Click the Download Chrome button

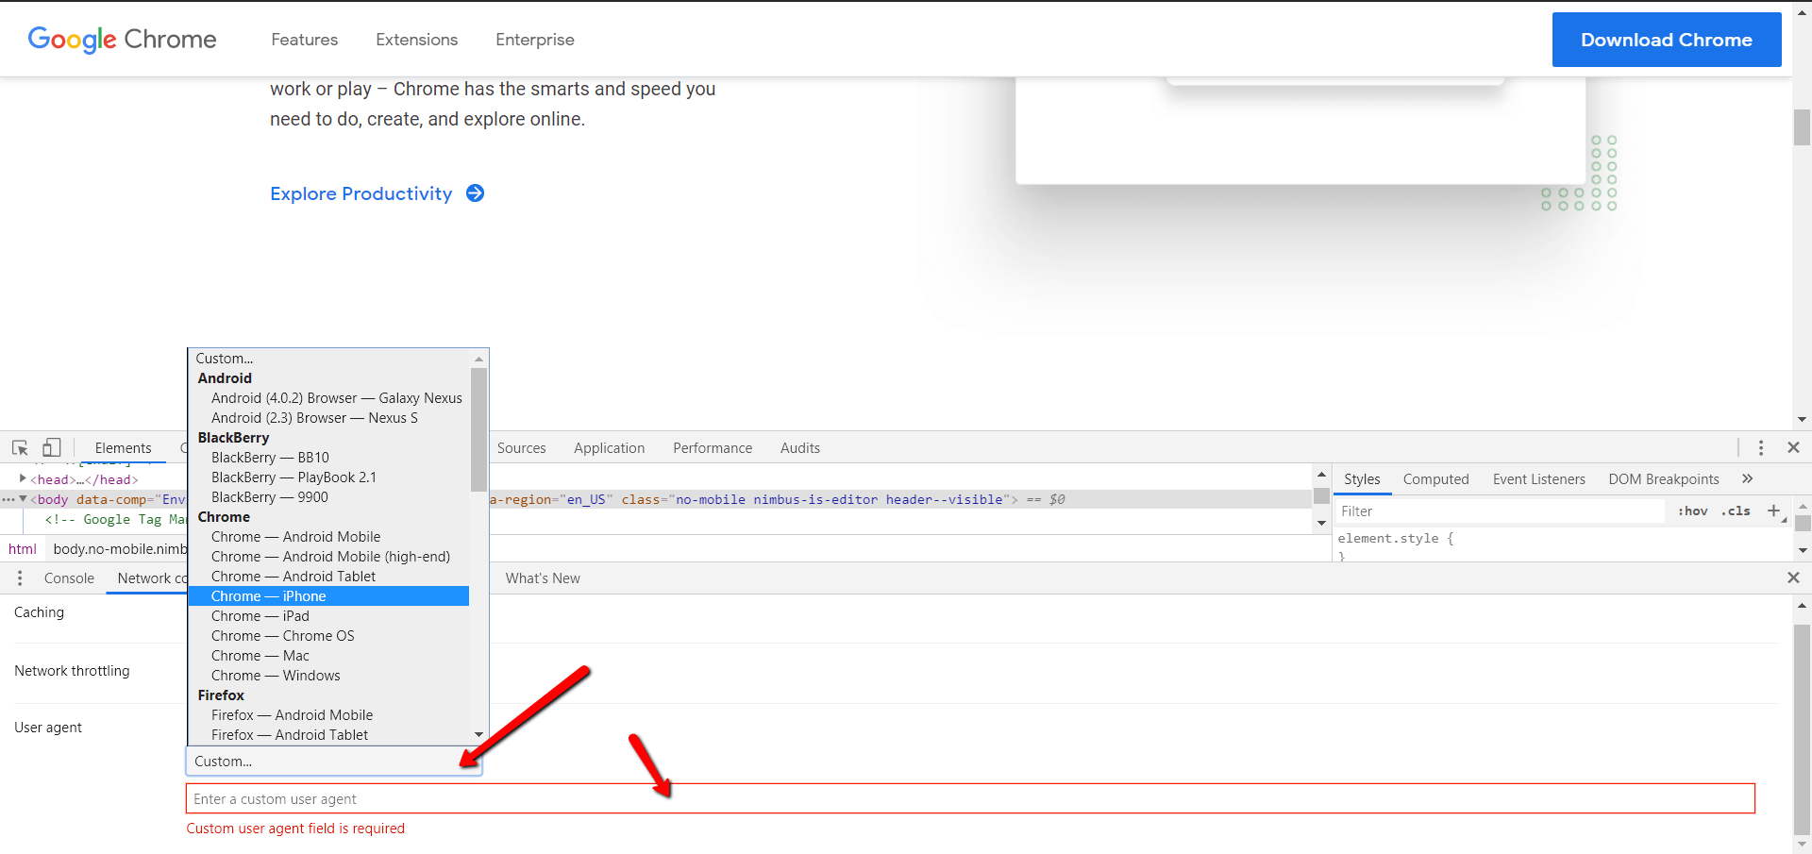(x=1666, y=40)
